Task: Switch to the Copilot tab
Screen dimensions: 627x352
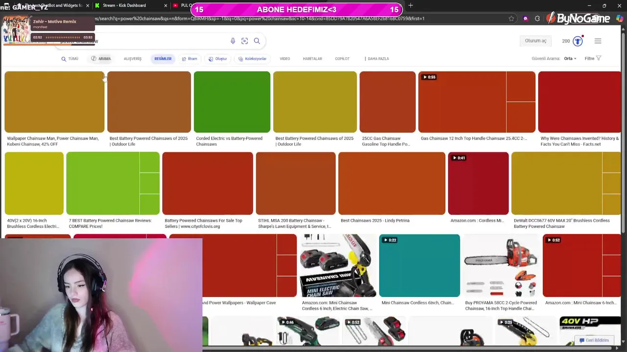Action: point(342,59)
